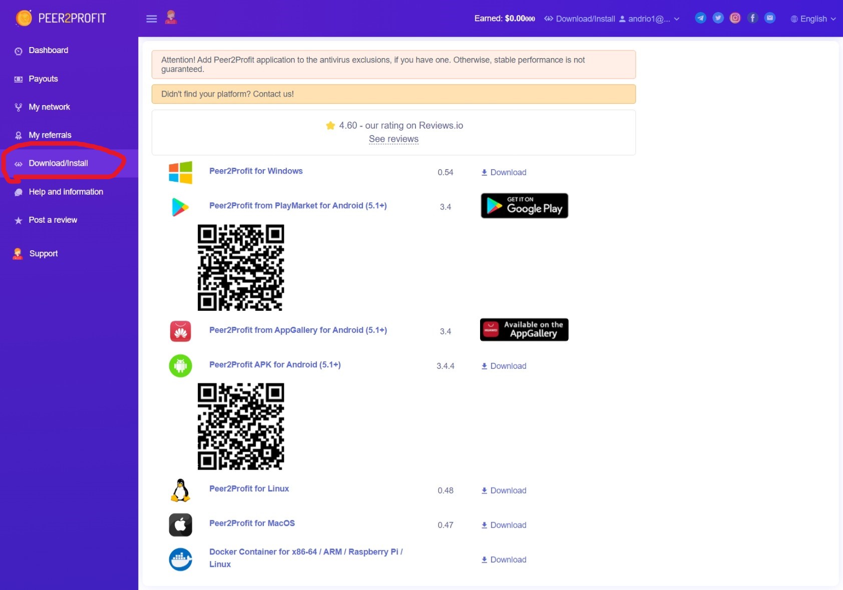Click the Peer2Profit for Windows title
The height and width of the screenshot is (590, 843).
[256, 171]
